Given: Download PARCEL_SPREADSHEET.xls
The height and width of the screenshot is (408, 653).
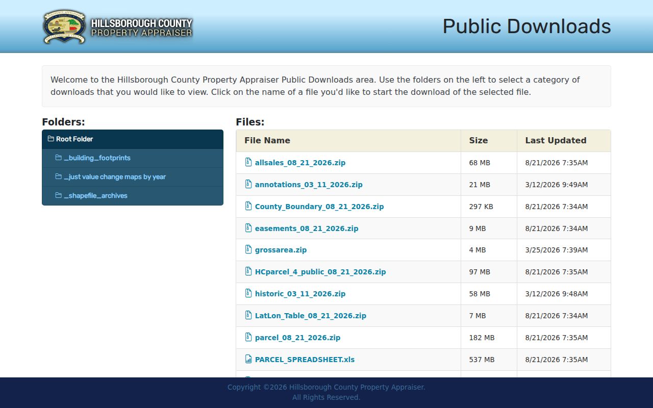Looking at the screenshot, I should (305, 360).
